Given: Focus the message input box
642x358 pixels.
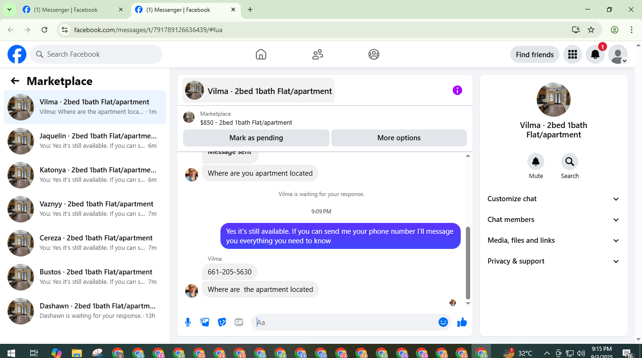Looking at the screenshot, I should (346, 322).
